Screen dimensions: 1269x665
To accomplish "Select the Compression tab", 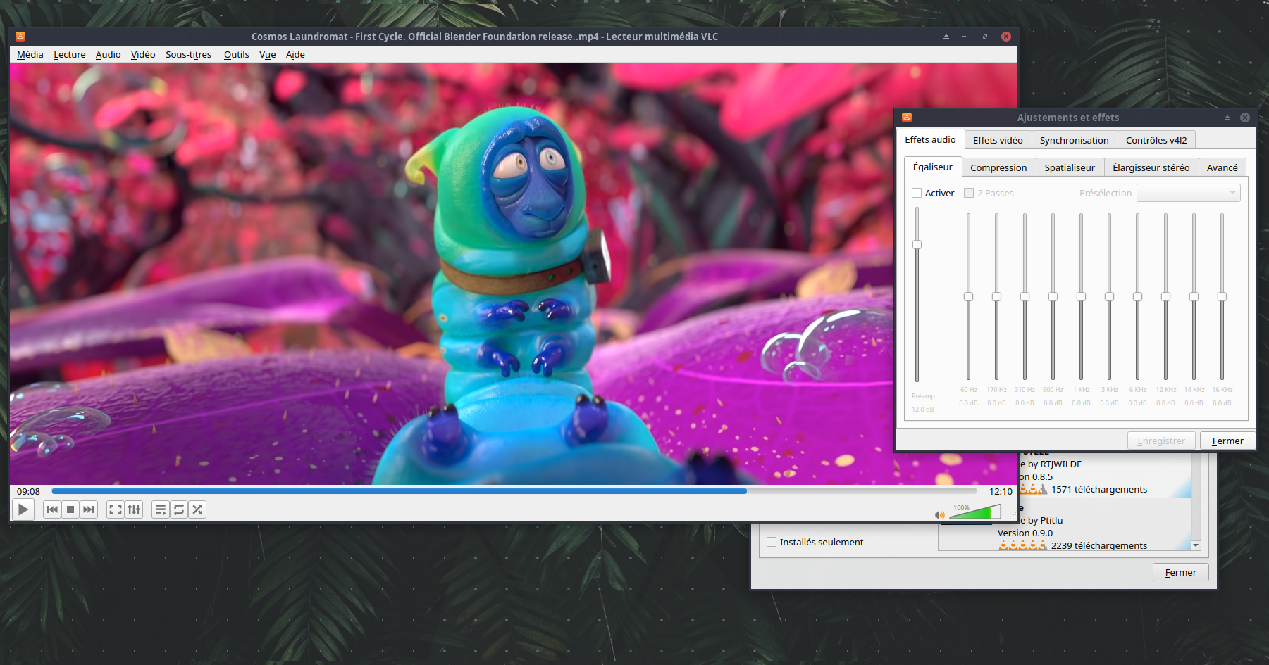I will click(x=998, y=167).
